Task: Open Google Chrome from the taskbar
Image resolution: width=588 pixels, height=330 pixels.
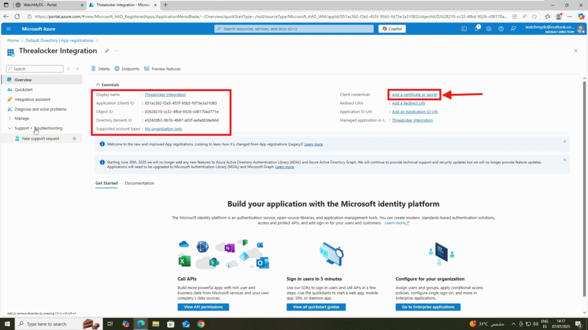Action: [201, 324]
